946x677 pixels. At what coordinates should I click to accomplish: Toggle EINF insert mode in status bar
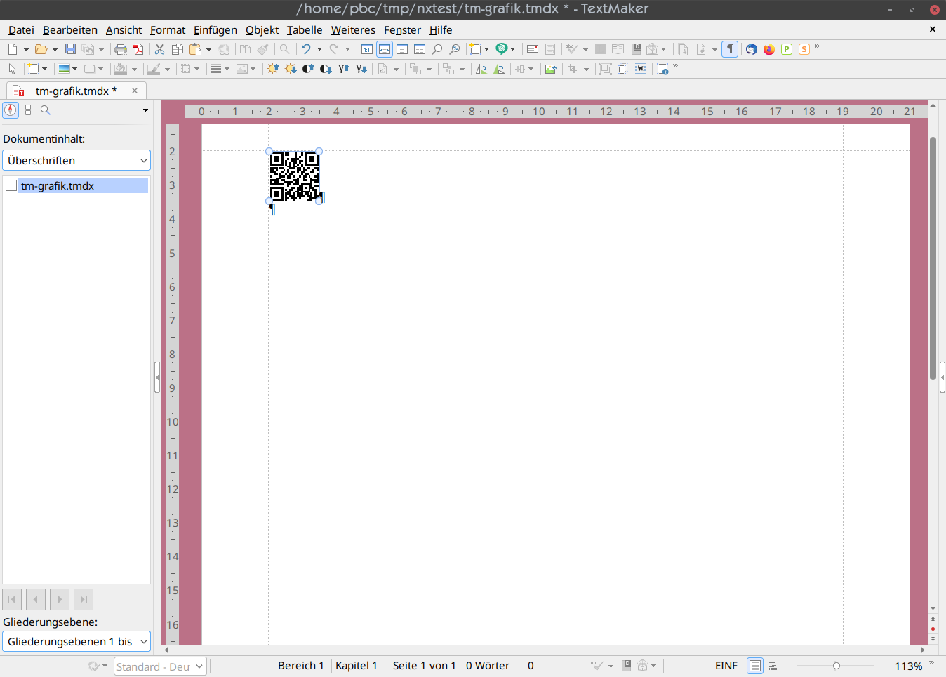coord(726,666)
